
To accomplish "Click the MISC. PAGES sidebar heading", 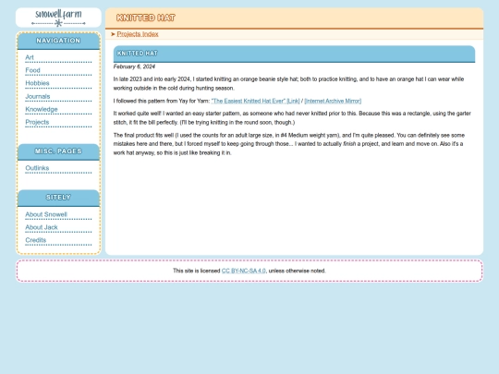I will [x=58, y=151].
